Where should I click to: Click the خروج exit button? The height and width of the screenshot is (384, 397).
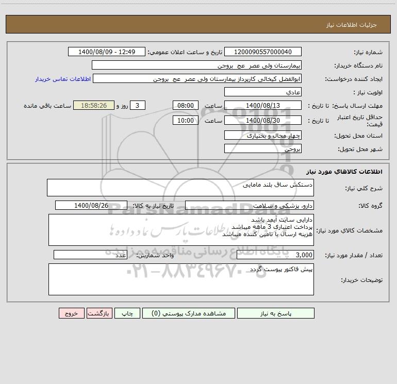(x=71, y=313)
